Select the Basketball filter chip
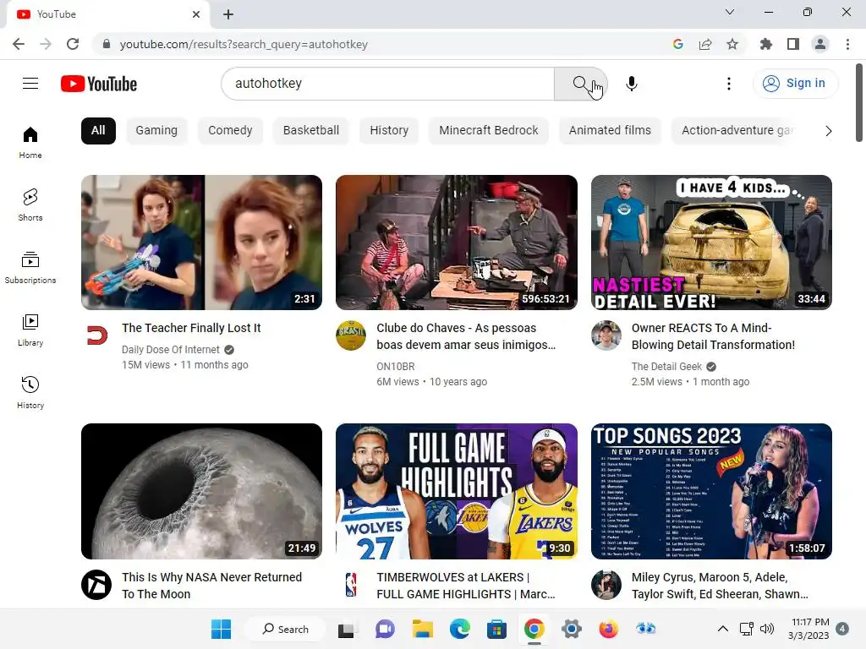Image resolution: width=866 pixels, height=649 pixels. point(311,131)
